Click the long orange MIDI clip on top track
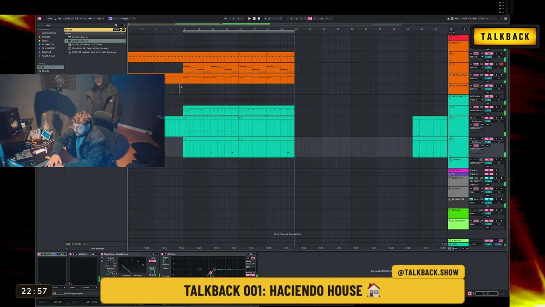The height and width of the screenshot is (307, 545). pos(211,57)
